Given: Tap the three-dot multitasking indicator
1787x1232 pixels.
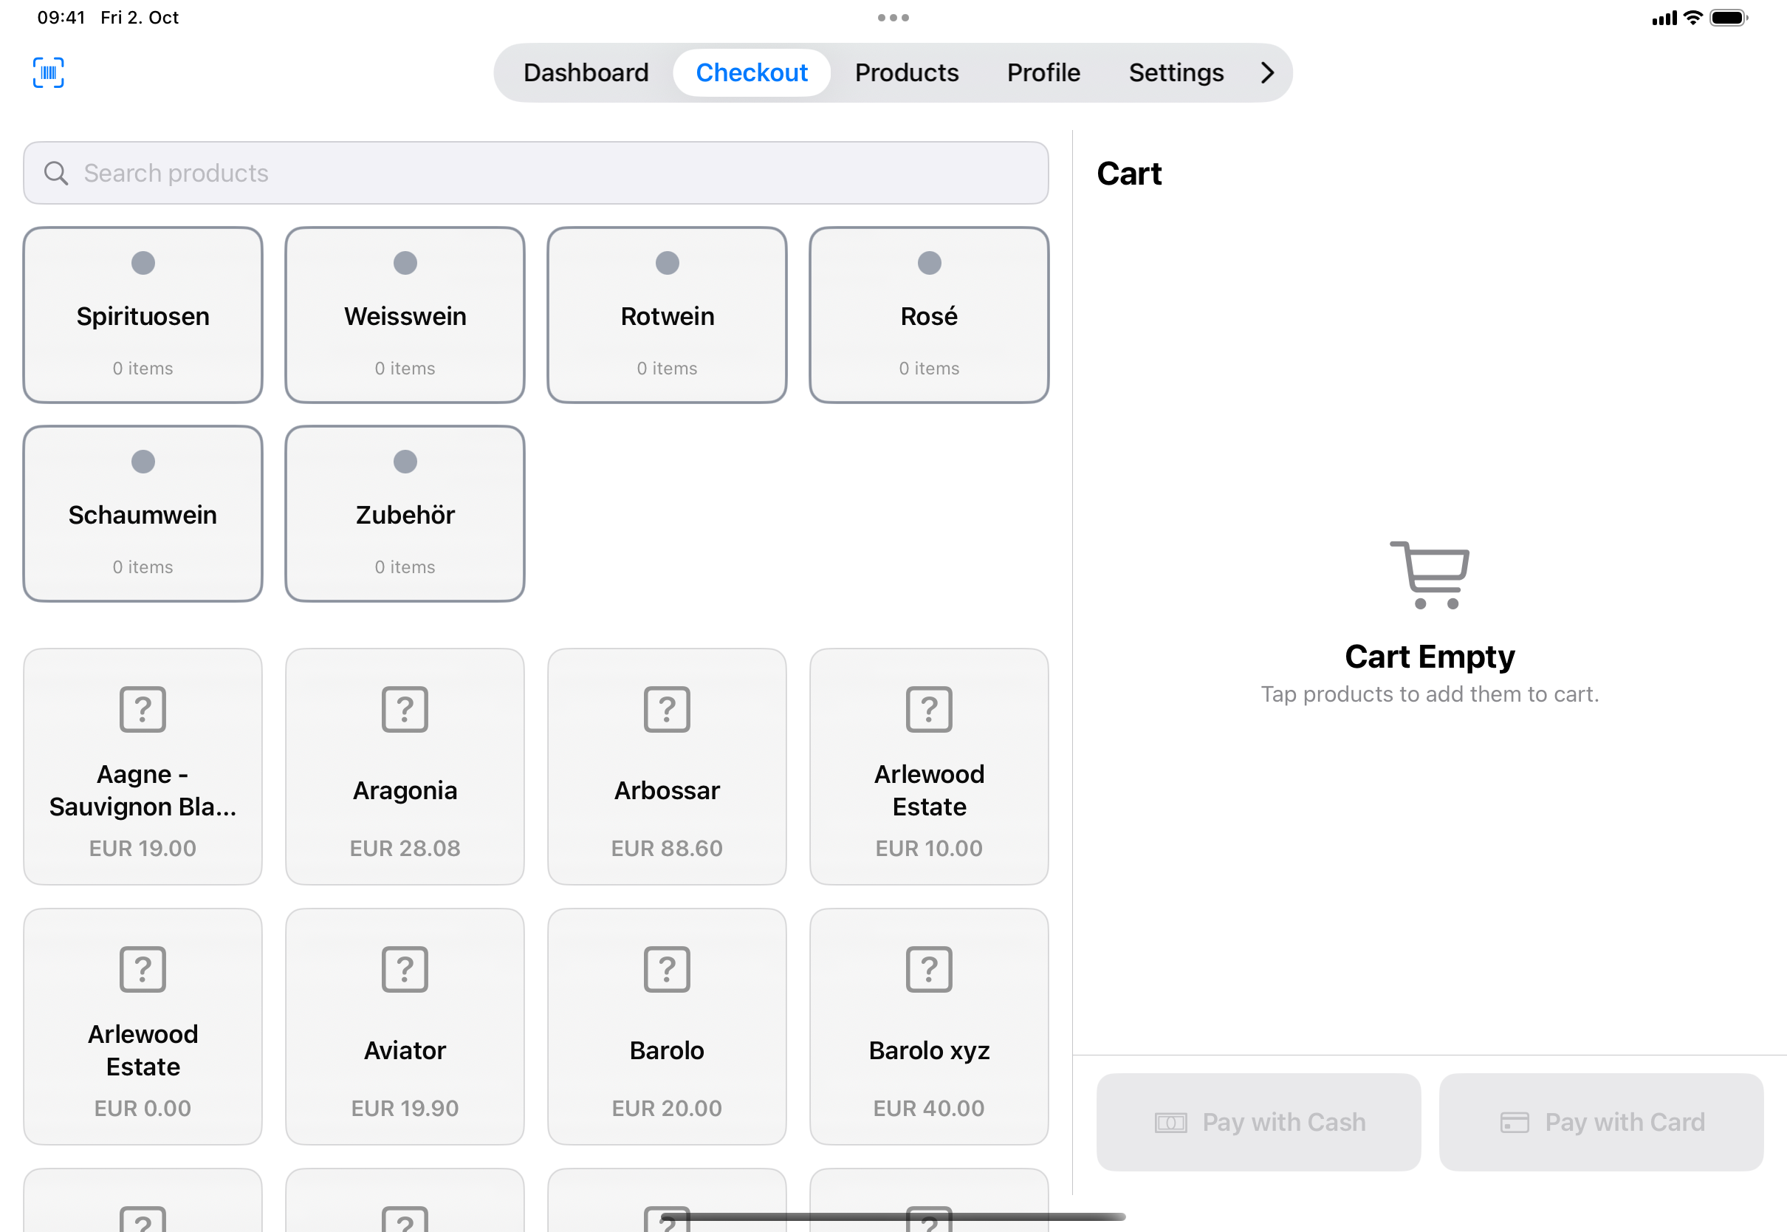Looking at the screenshot, I should (x=893, y=18).
